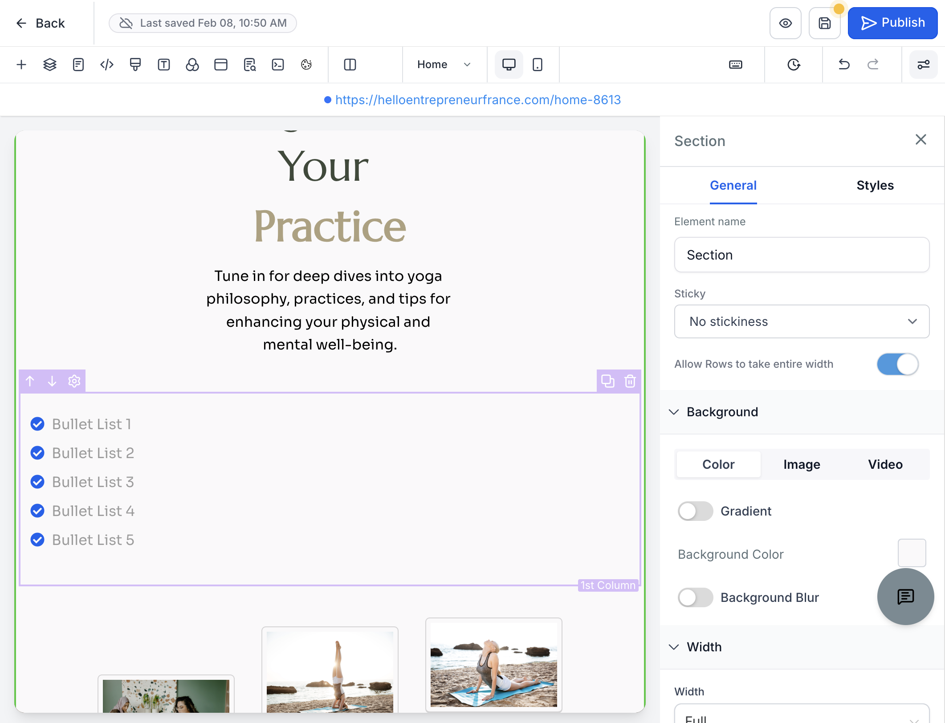Redo the last change
This screenshot has width=945, height=723.
(x=873, y=65)
